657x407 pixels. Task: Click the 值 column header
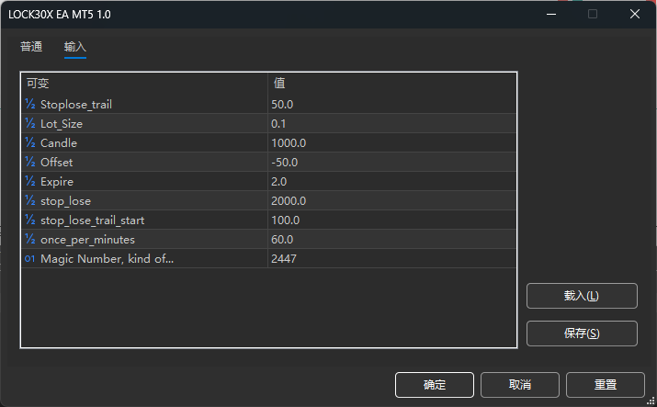[391, 84]
